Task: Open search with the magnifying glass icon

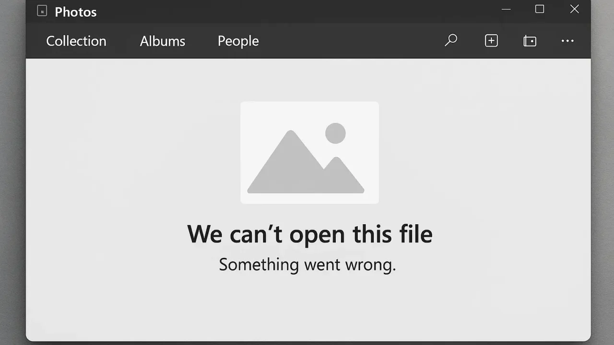Action: point(451,41)
